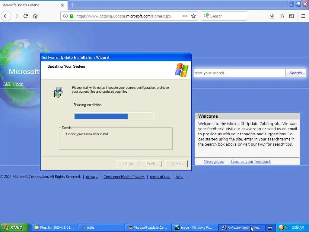This screenshot has height=232, width=309.
Task: Open the Firefox downloads arrow icon
Action: pyautogui.click(x=272, y=16)
